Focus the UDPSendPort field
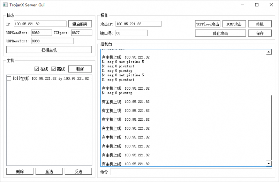Image resolution: width=279 pixels, height=182 pixels. coord(42,33)
